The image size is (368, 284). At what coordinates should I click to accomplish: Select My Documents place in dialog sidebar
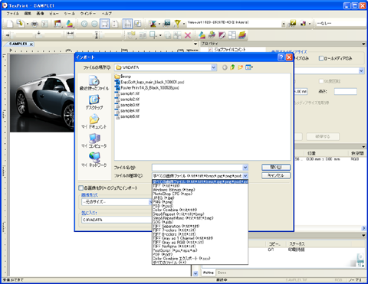click(x=94, y=122)
